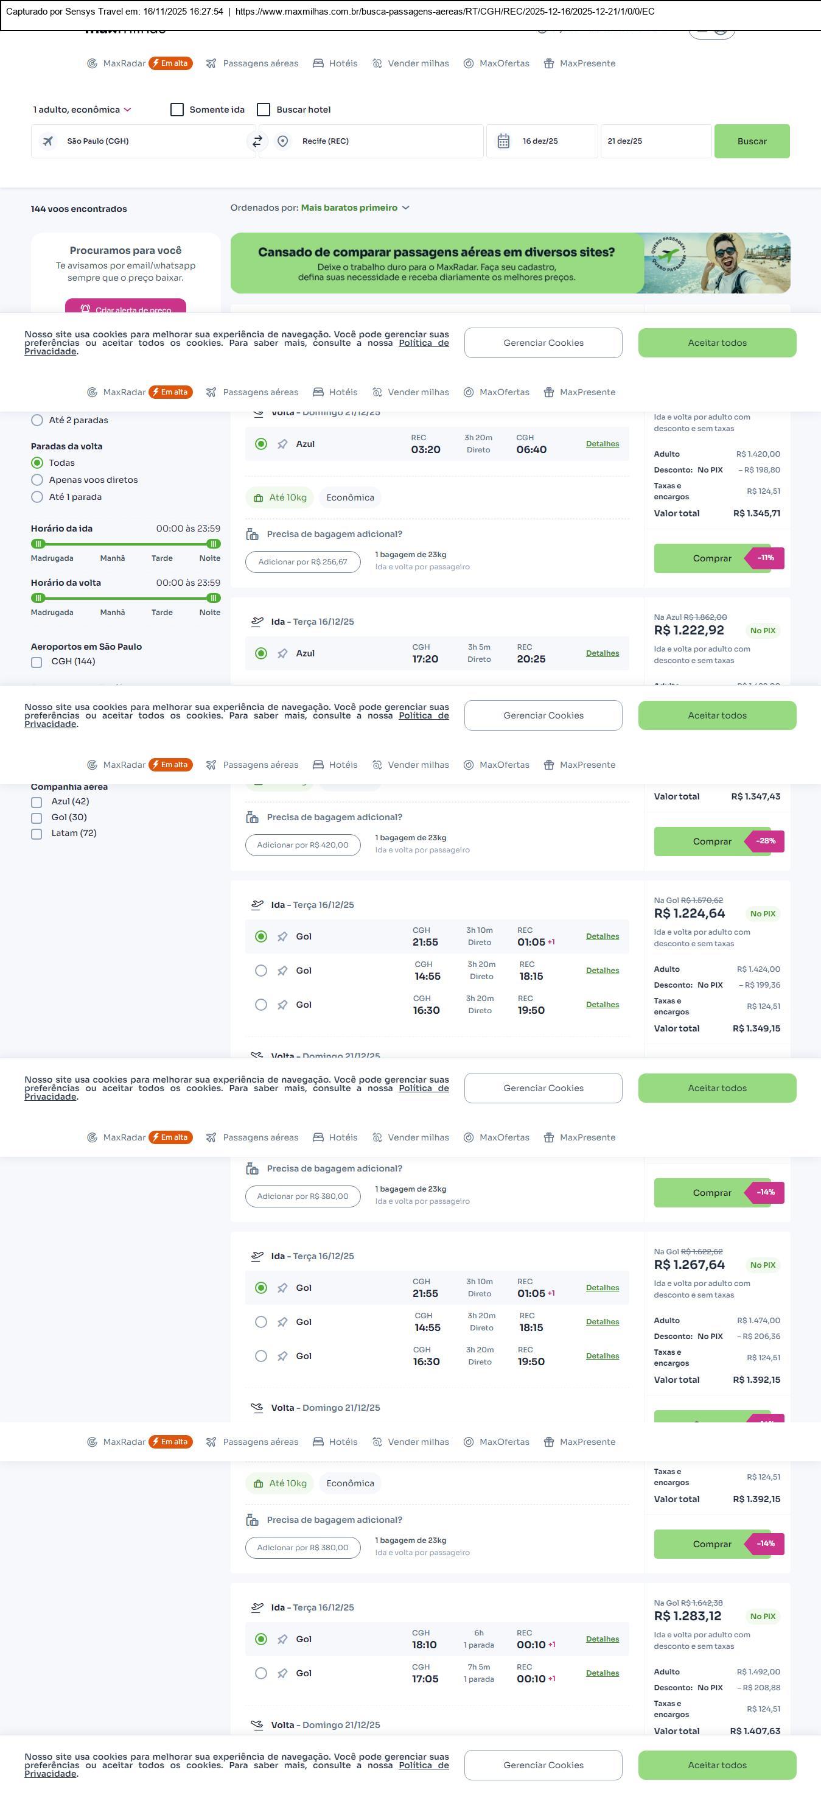Image resolution: width=821 pixels, height=1795 pixels.
Task: Select Apenas voos diretos for return stops
Action: click(x=38, y=480)
